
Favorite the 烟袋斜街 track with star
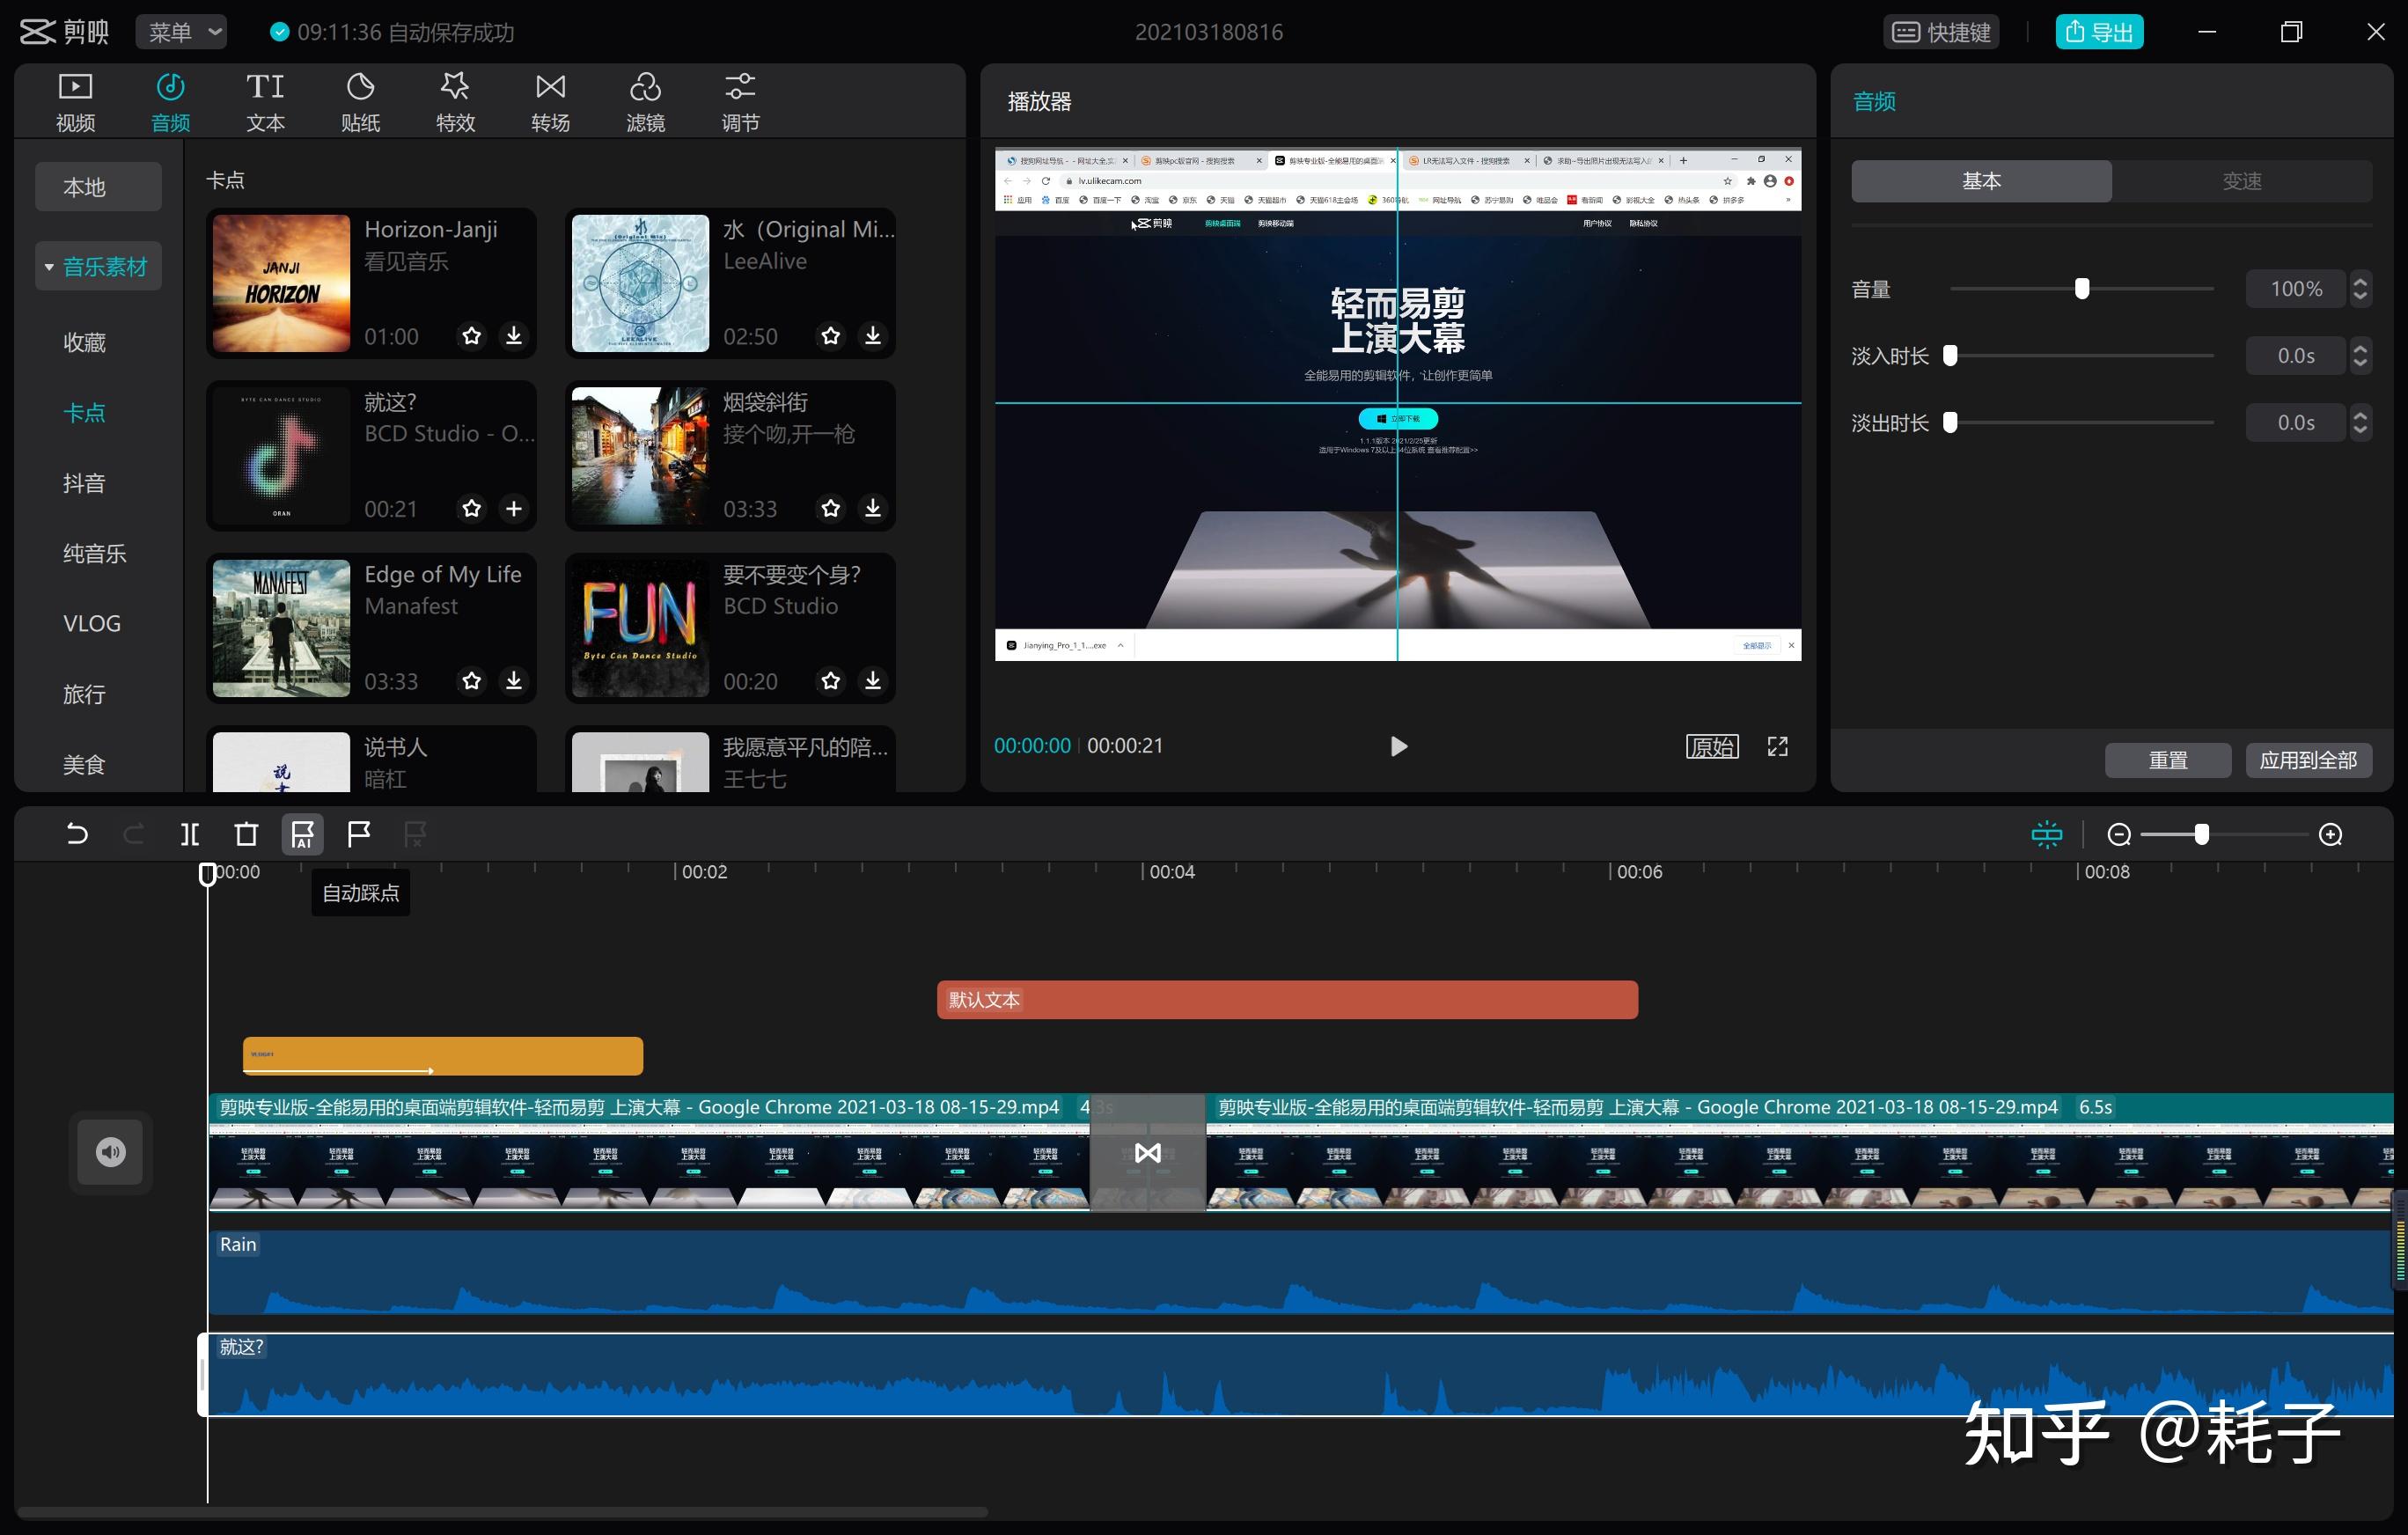click(x=830, y=509)
